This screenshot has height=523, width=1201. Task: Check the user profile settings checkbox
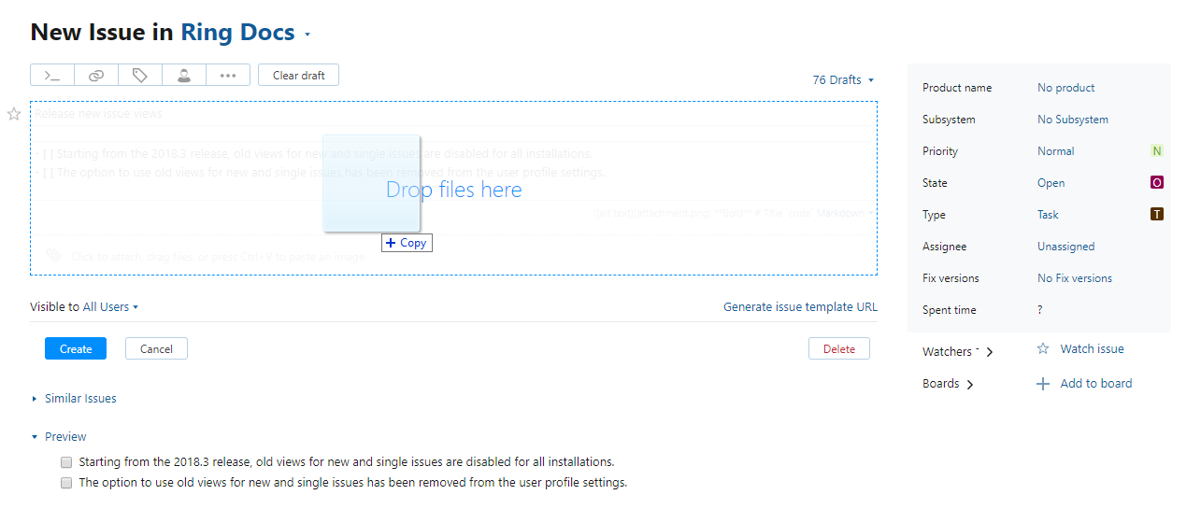coord(66,483)
